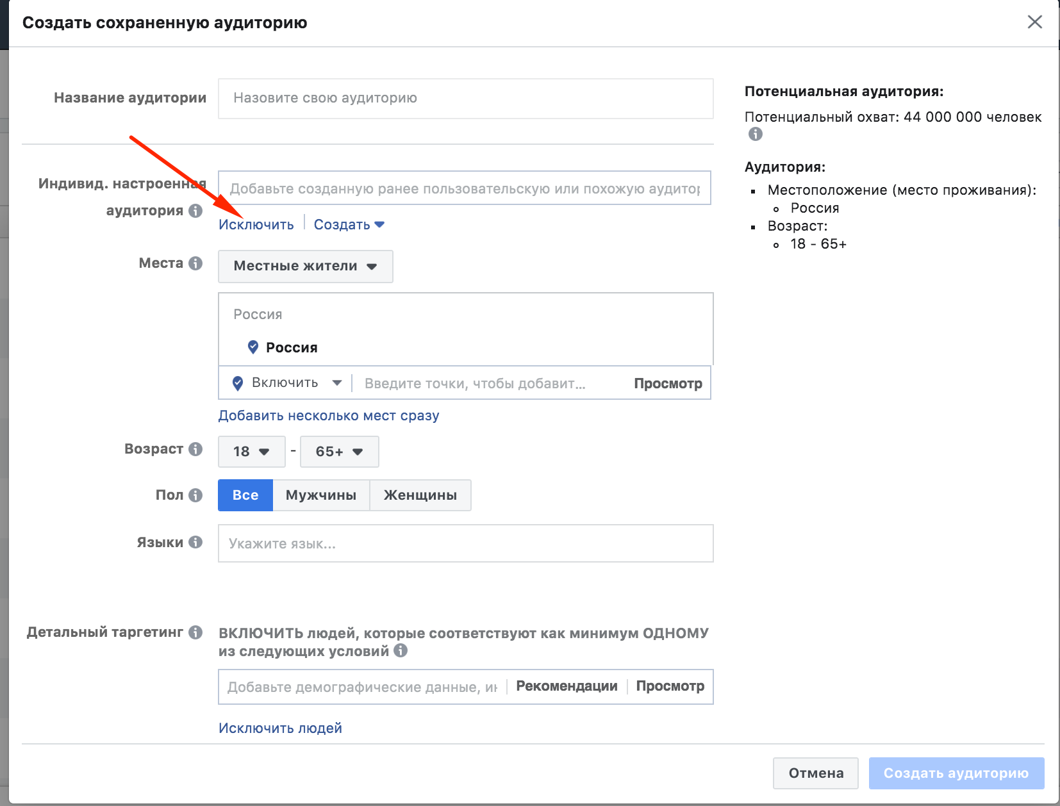Click the detailed targeting input field
Viewport: 1060px width, 806px height.
[362, 687]
